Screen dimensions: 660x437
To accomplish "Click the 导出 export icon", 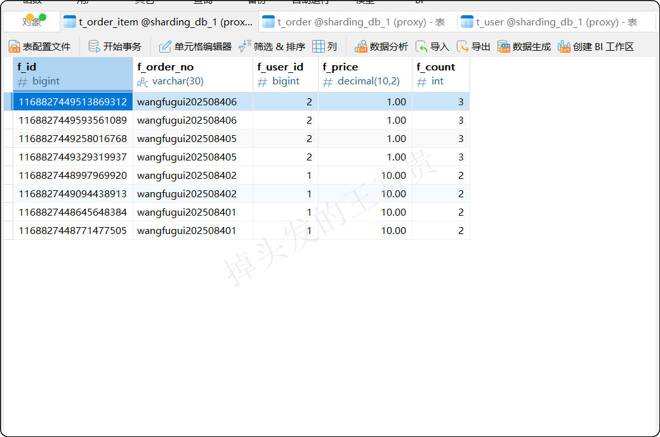I will point(463,47).
